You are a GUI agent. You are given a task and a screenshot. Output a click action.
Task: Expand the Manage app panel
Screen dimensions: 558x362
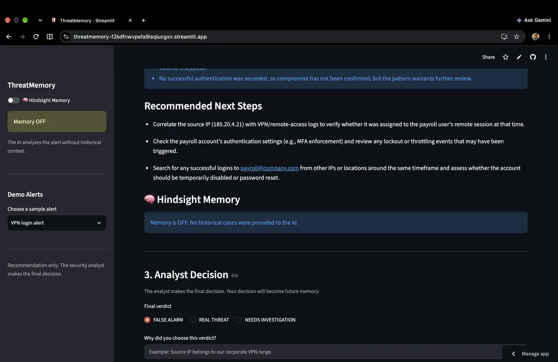530,354
